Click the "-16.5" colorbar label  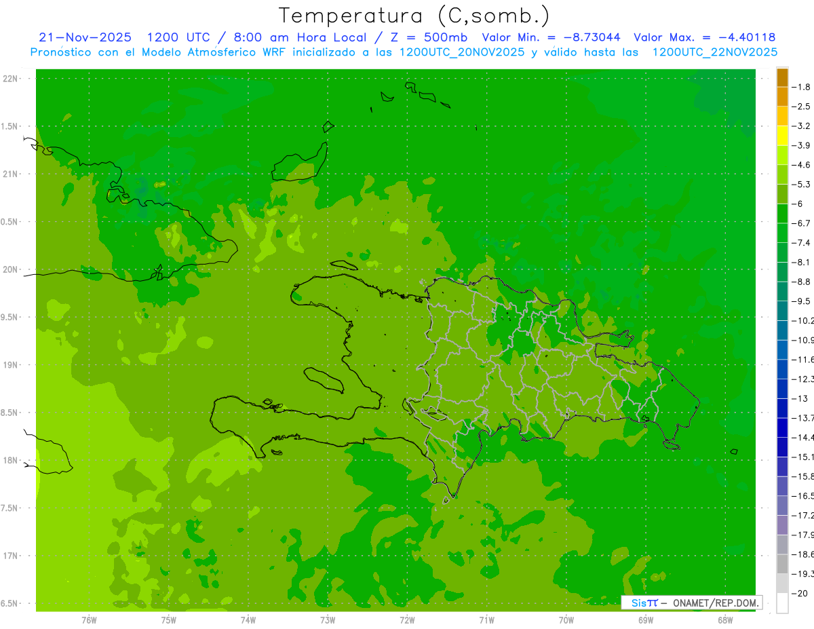click(x=802, y=496)
